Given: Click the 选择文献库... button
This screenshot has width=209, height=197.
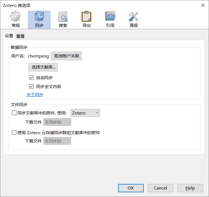Looking at the screenshot, I should click(x=43, y=67).
